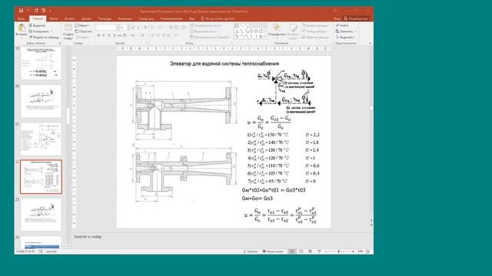Select slide 21 thumbnail

[41, 139]
